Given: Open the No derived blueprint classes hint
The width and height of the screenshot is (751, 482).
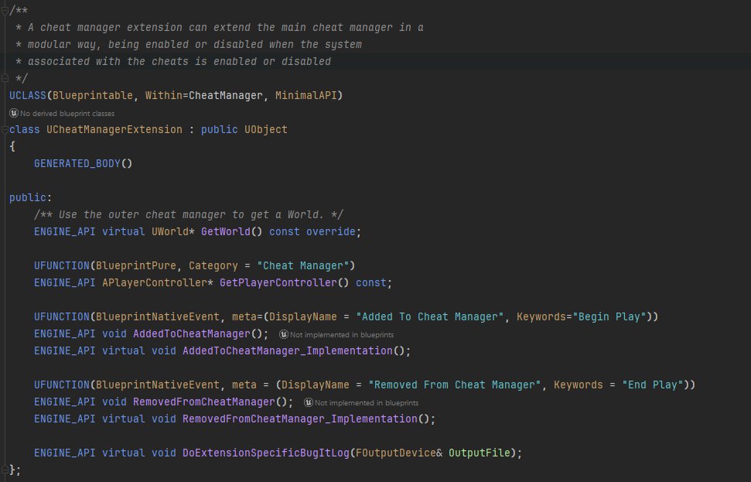Looking at the screenshot, I should point(67,114).
